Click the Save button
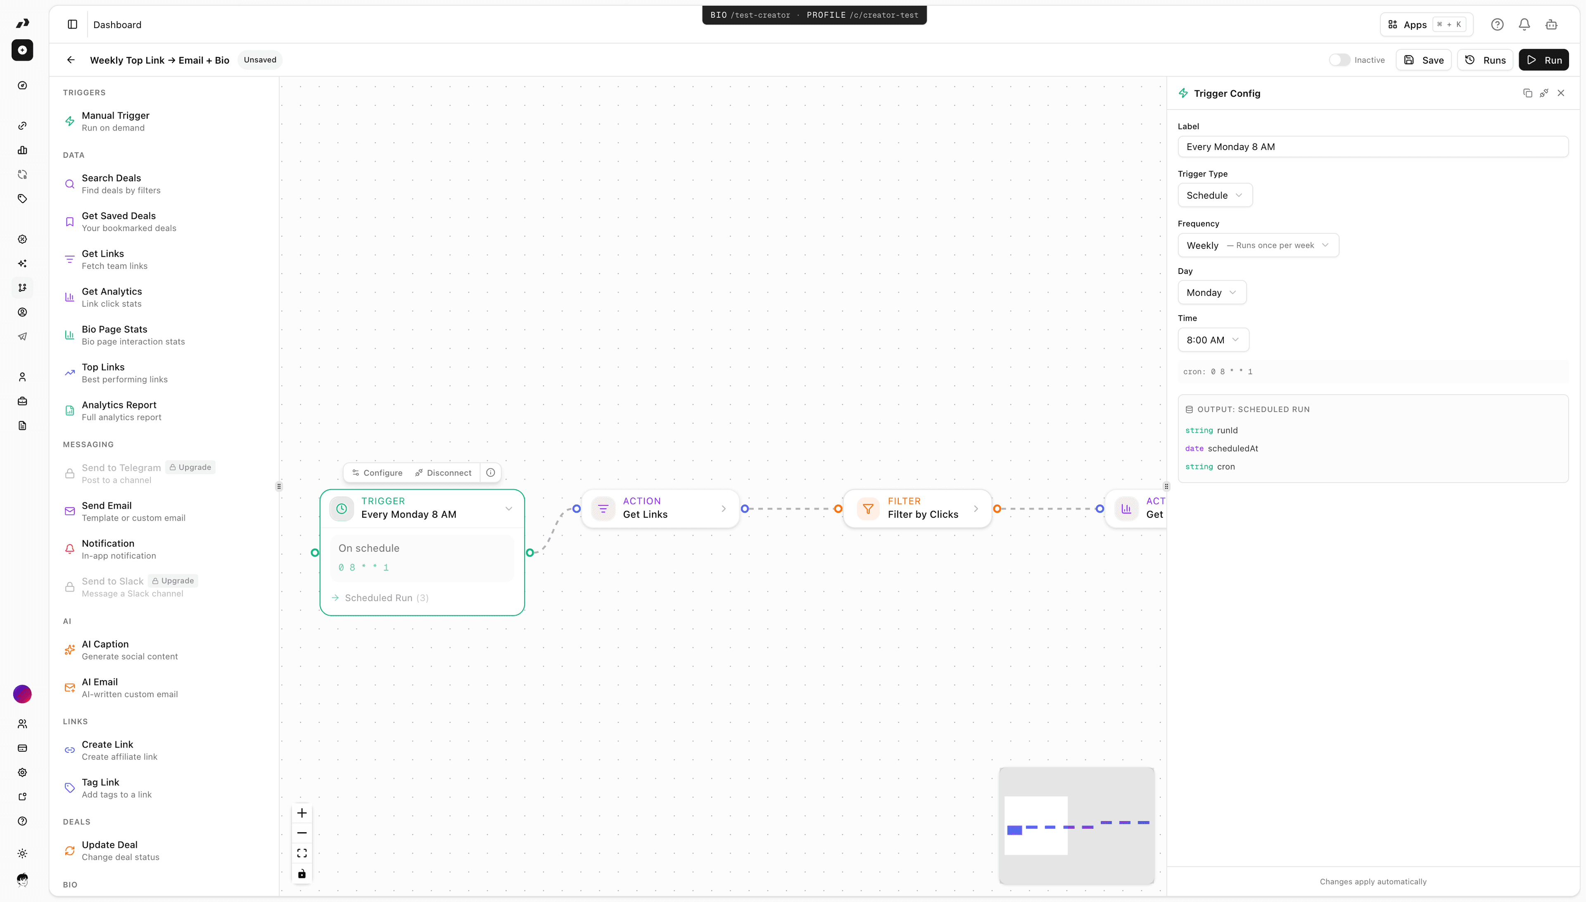The image size is (1586, 902). [1423, 59]
